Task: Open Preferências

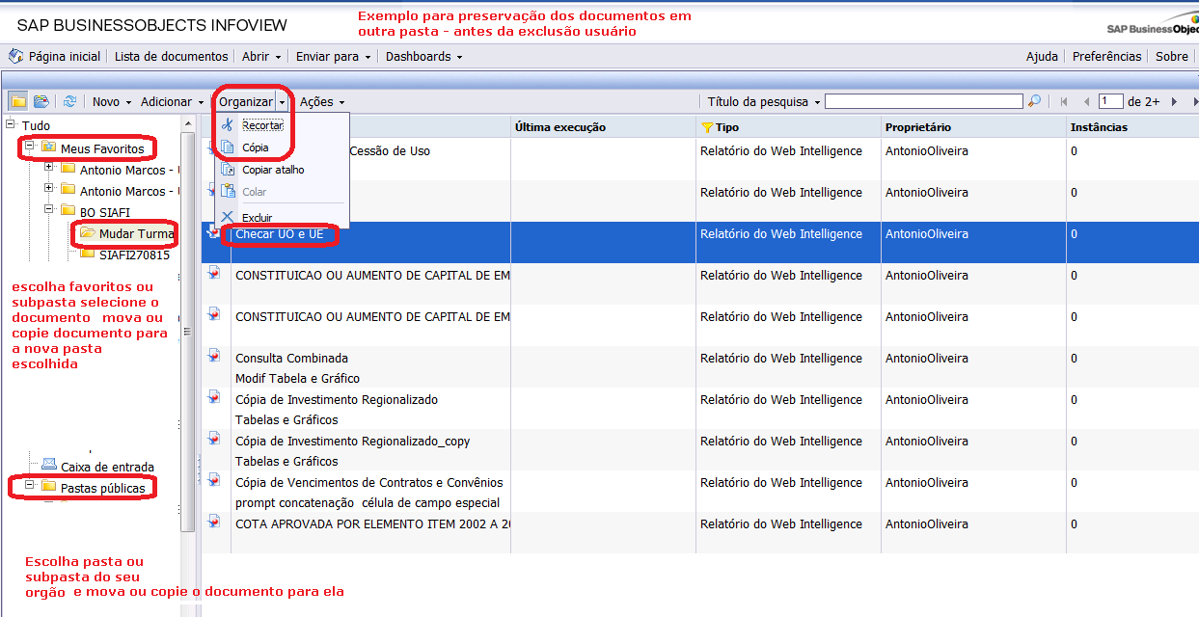Action: tap(1106, 57)
